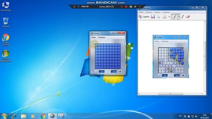Send the snip with the mail icon
212x119 pixels.
coord(164,17)
